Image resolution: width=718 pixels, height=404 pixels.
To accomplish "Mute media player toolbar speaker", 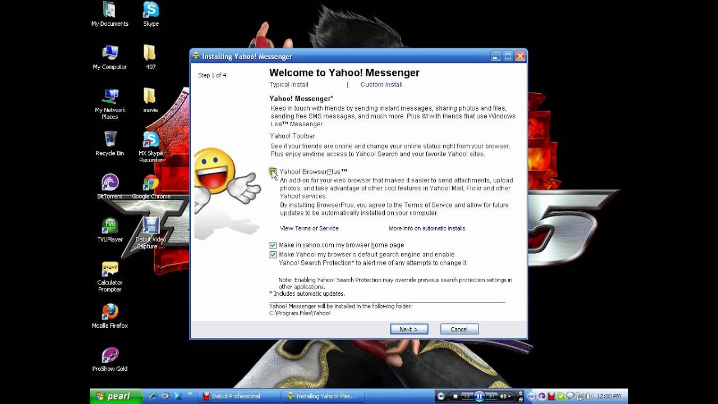I will click(503, 396).
